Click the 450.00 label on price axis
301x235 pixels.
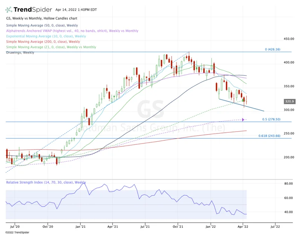289,39
